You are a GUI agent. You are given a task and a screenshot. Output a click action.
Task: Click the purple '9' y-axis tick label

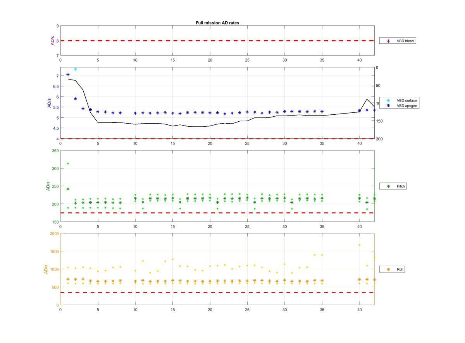57,26
